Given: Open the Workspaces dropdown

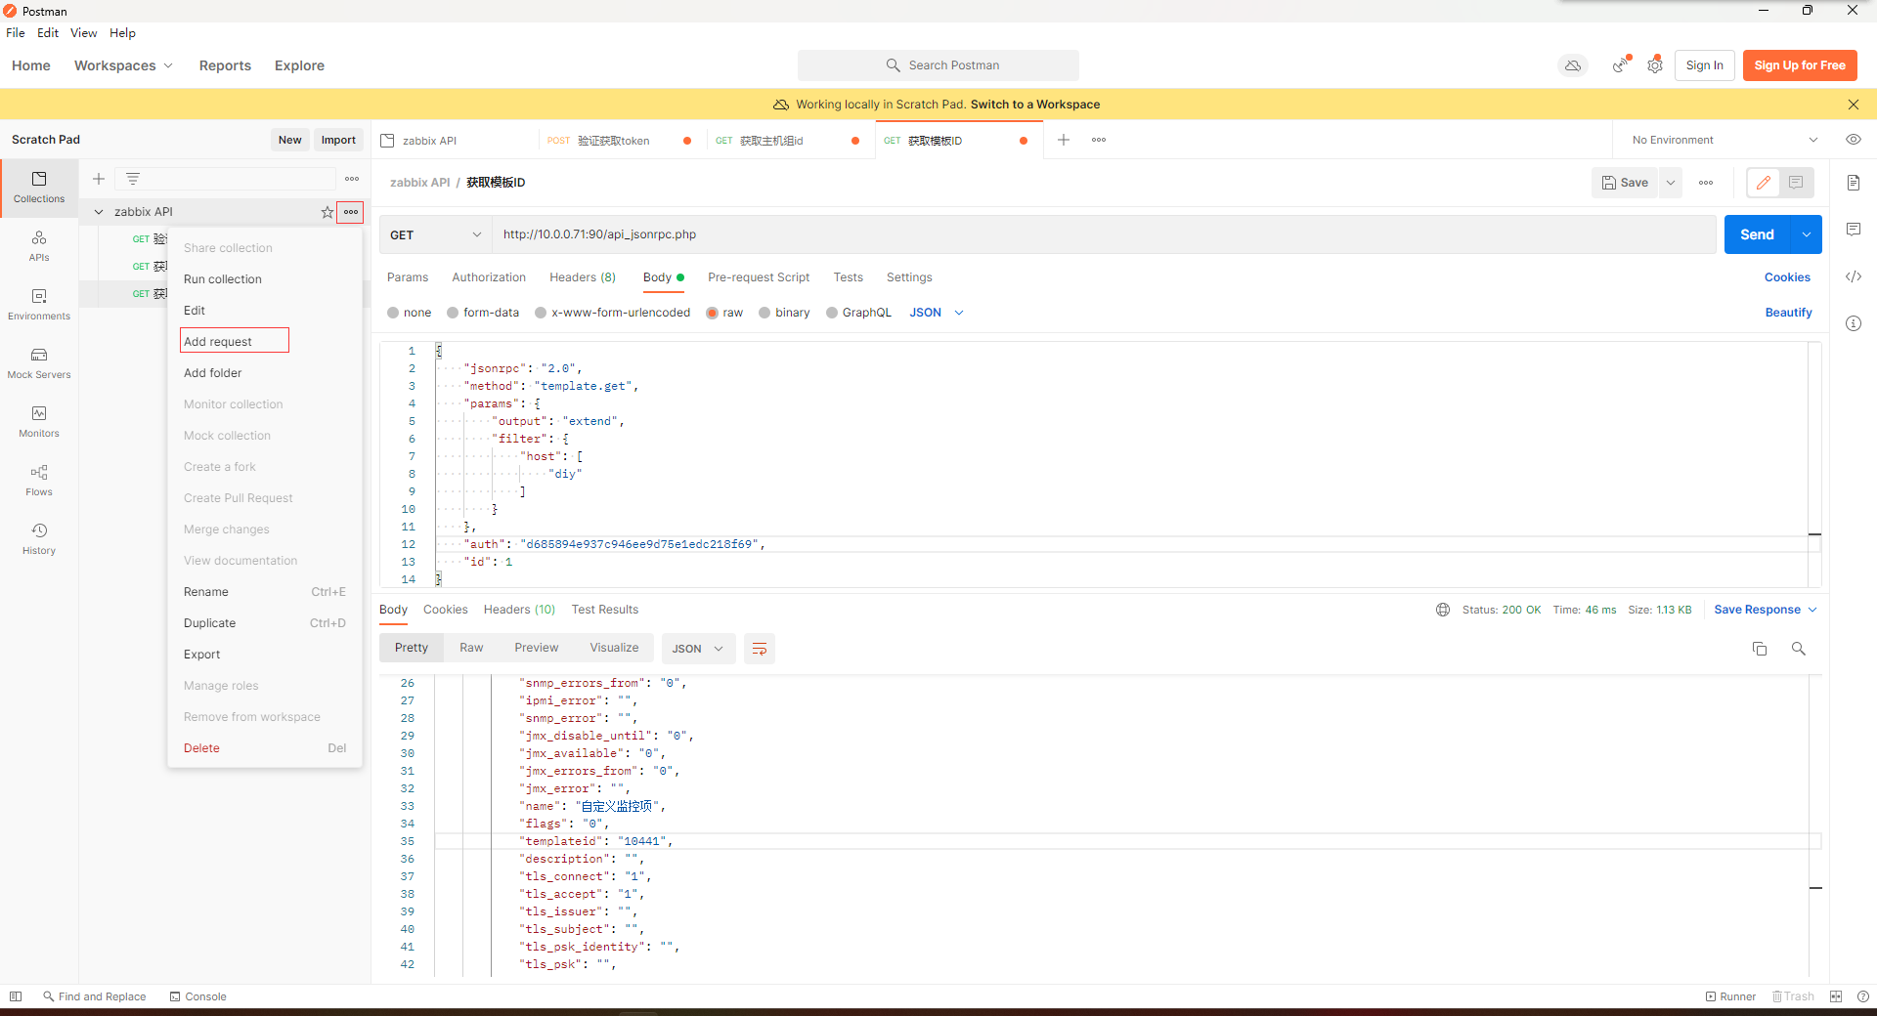Looking at the screenshot, I should 123,65.
